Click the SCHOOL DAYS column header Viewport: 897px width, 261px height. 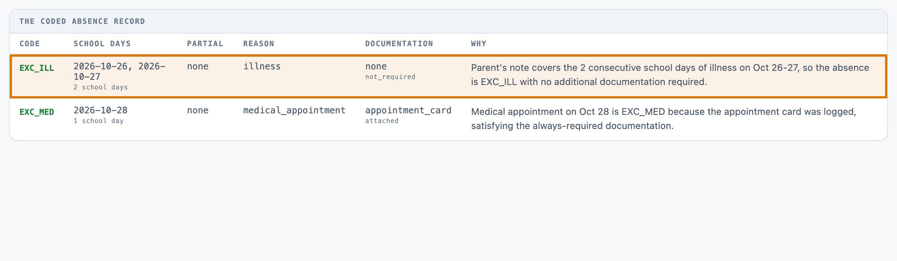(102, 44)
